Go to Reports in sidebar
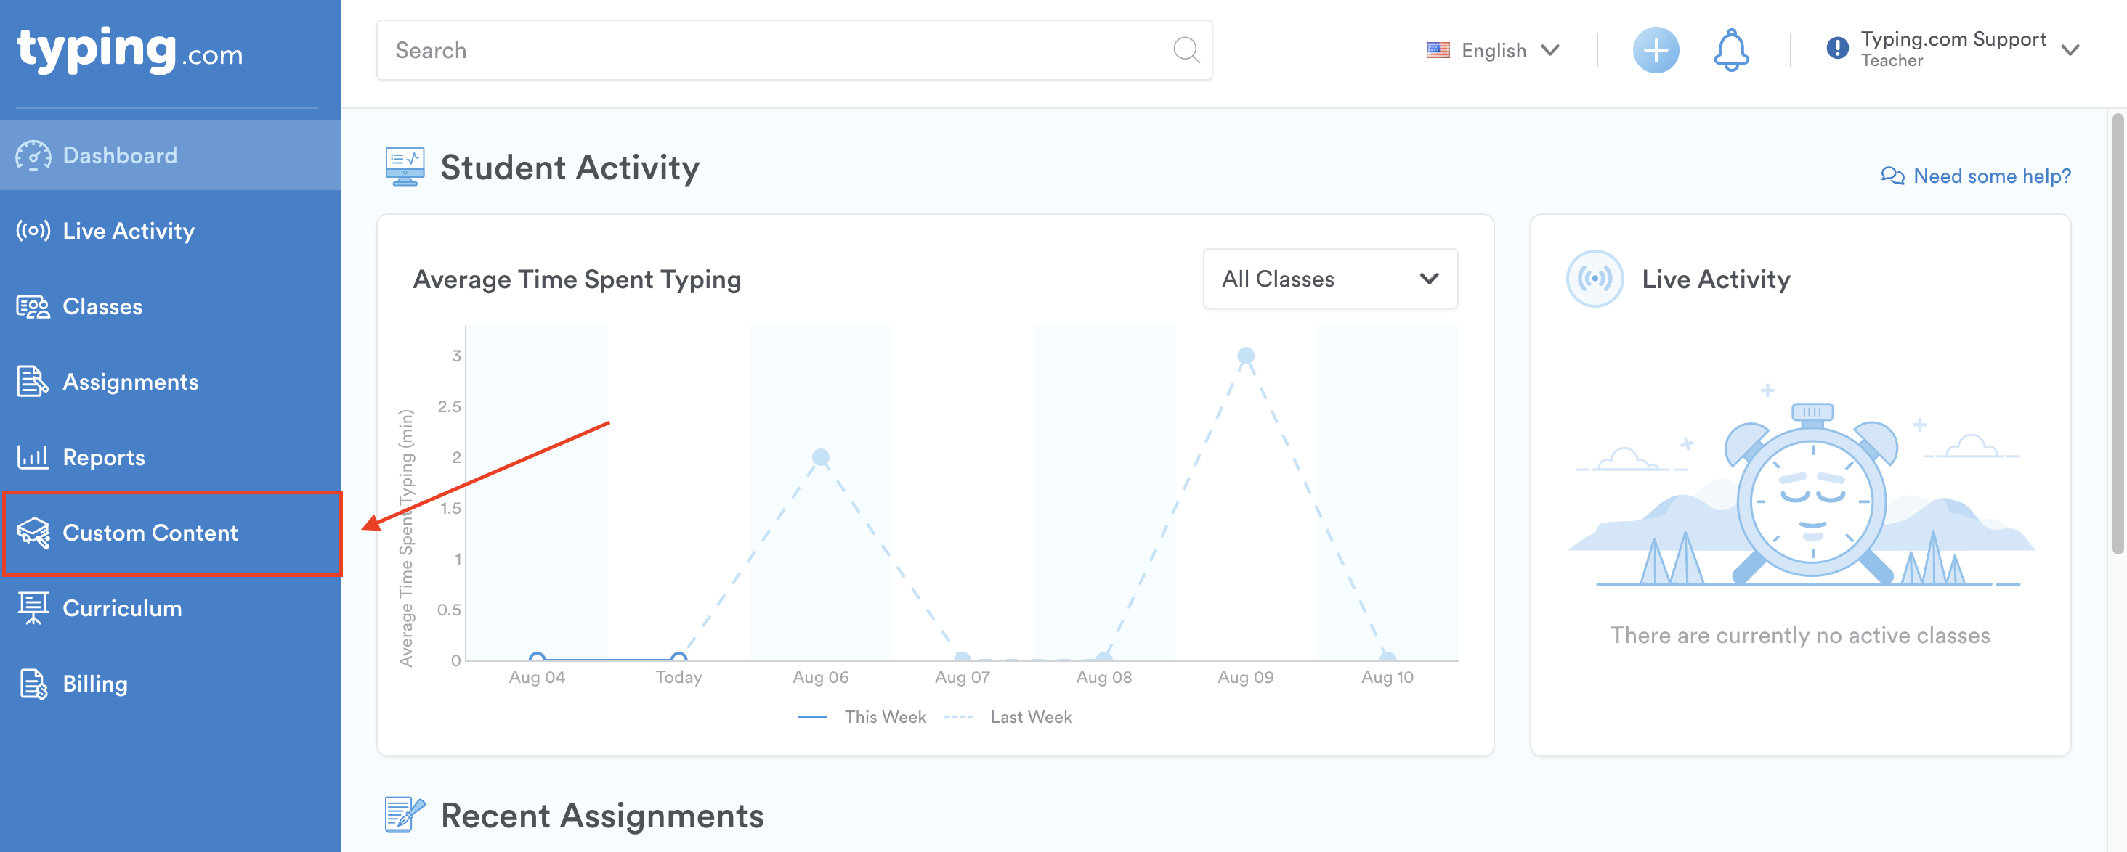The height and width of the screenshot is (852, 2127). 103,457
